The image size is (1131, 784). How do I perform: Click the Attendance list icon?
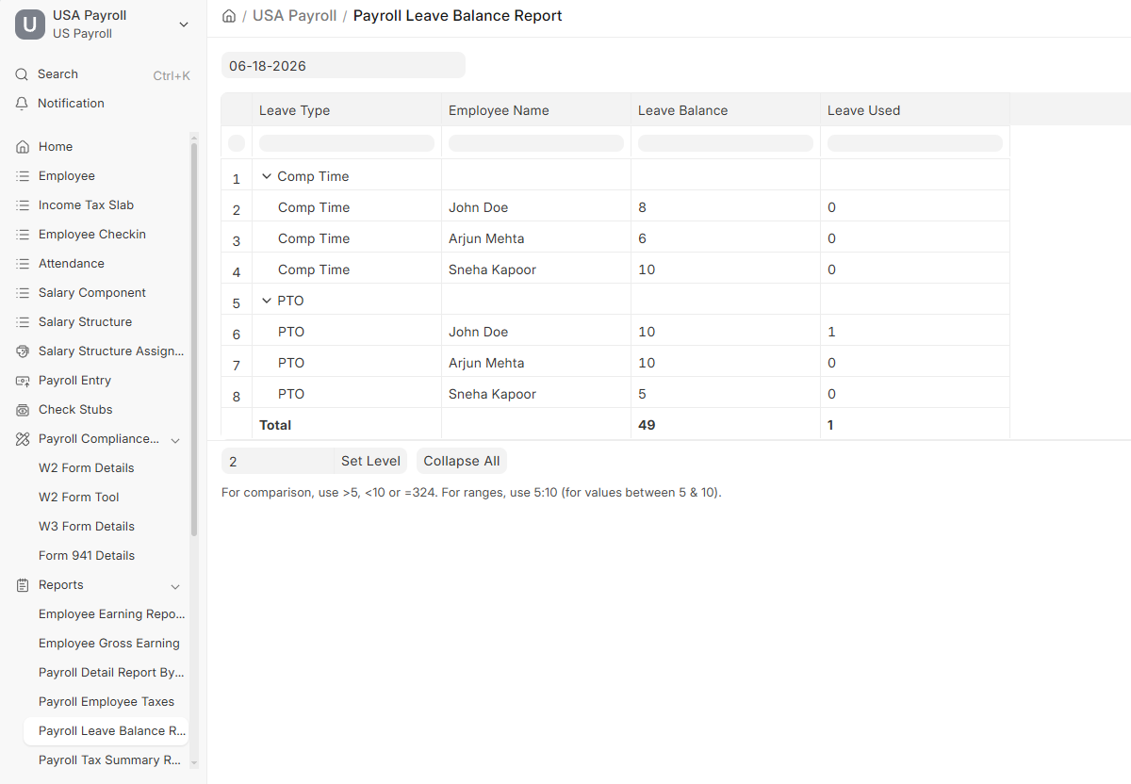(23, 264)
